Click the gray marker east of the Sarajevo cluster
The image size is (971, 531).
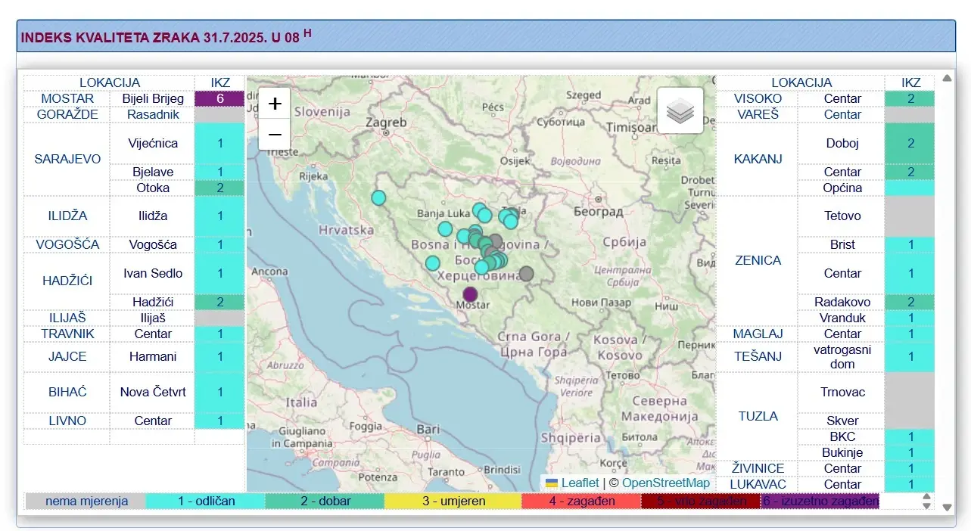tap(526, 274)
